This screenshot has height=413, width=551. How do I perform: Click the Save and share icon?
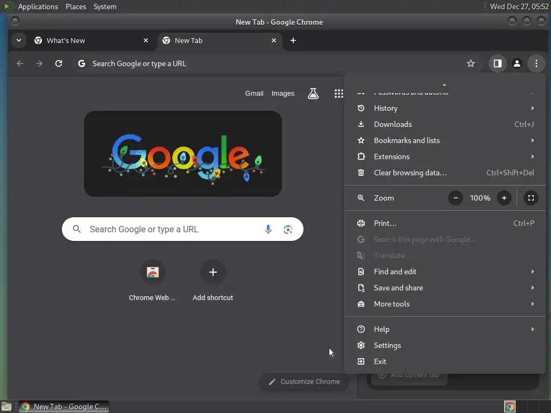coord(361,288)
